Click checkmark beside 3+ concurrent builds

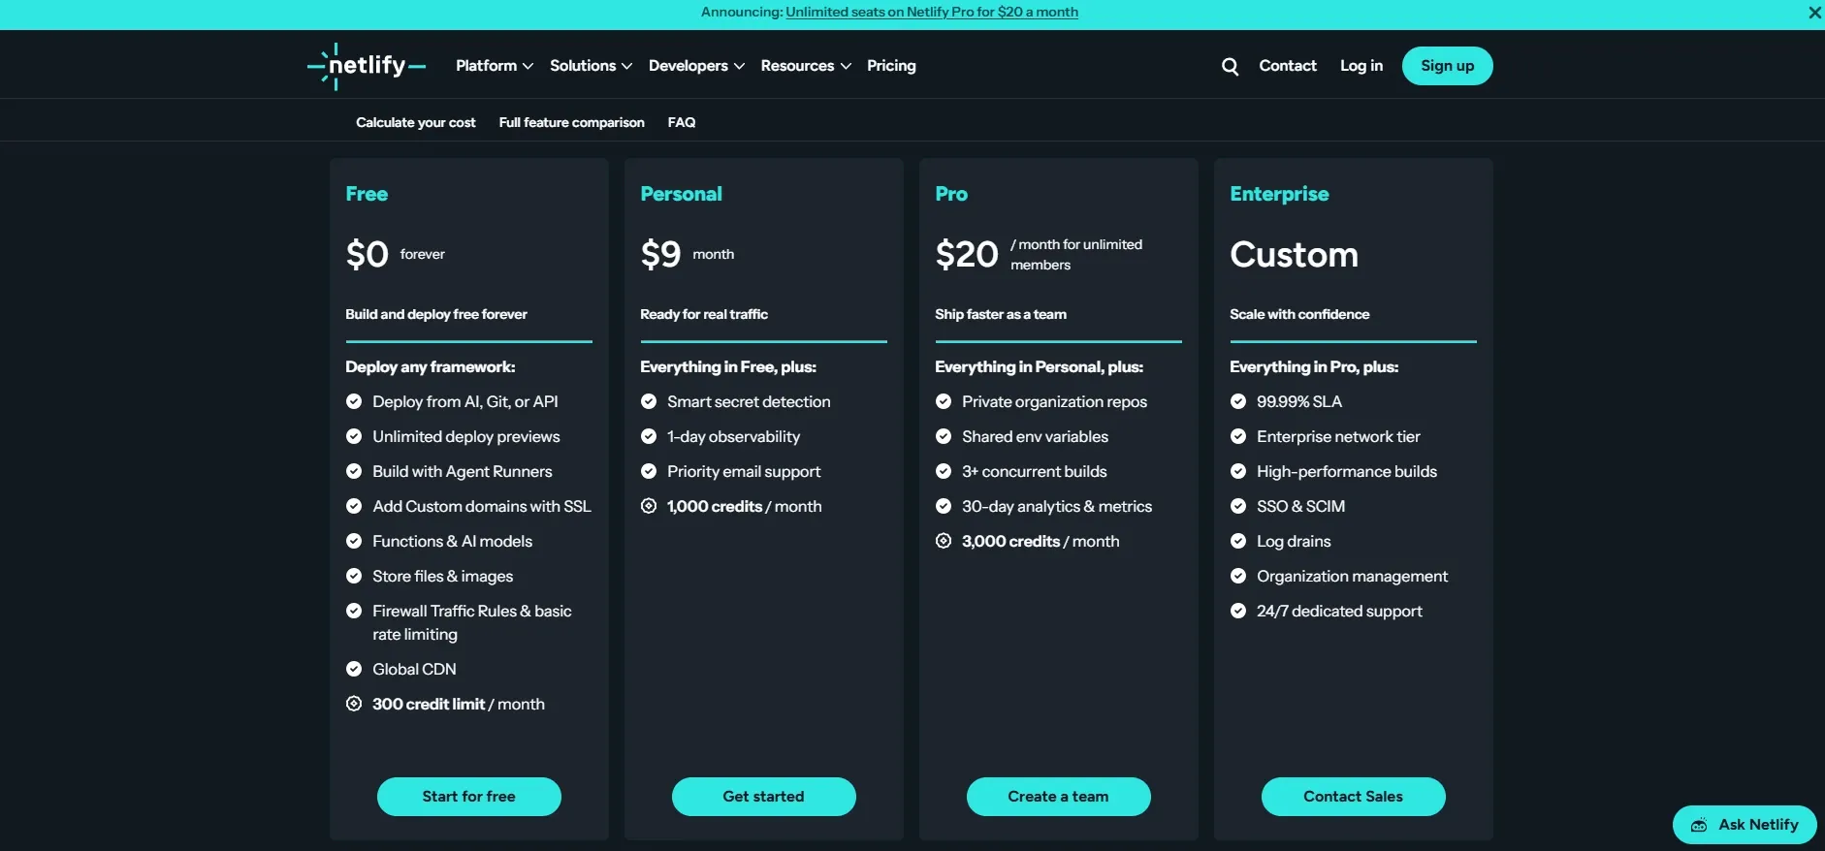coord(944,471)
